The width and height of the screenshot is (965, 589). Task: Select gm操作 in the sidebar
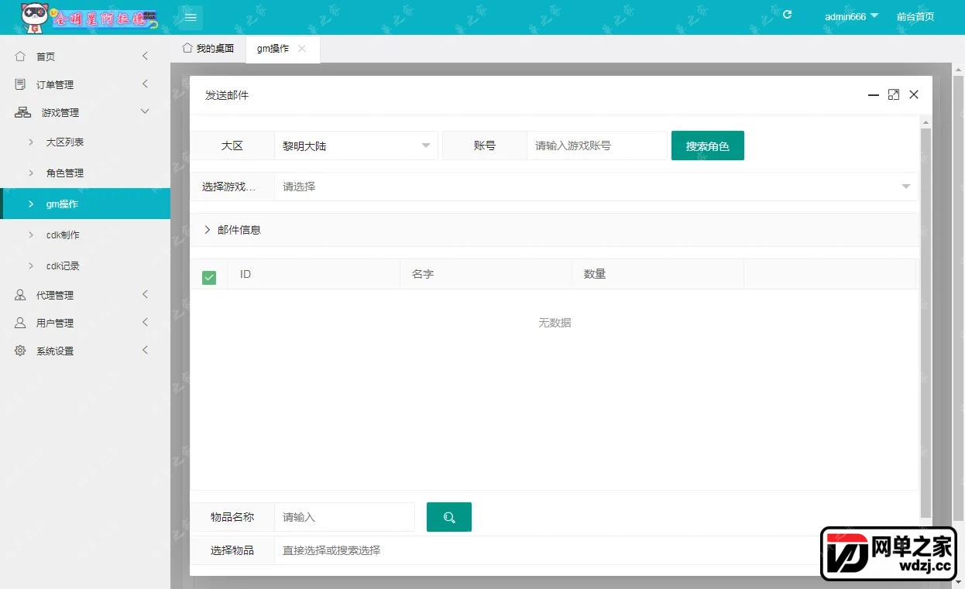[x=85, y=204]
